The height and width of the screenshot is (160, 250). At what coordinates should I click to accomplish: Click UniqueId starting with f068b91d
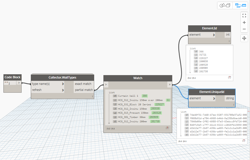tap(218, 118)
